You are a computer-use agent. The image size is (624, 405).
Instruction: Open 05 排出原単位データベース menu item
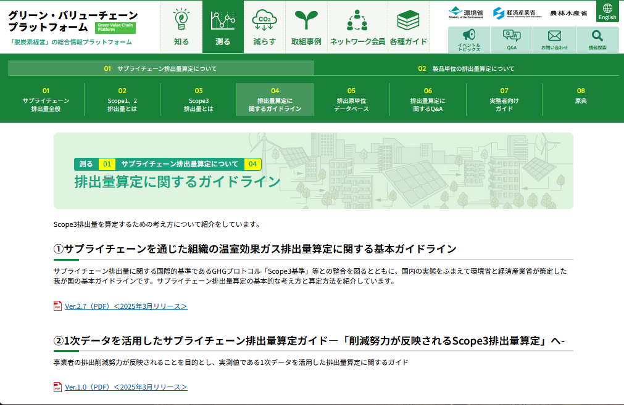(x=351, y=100)
